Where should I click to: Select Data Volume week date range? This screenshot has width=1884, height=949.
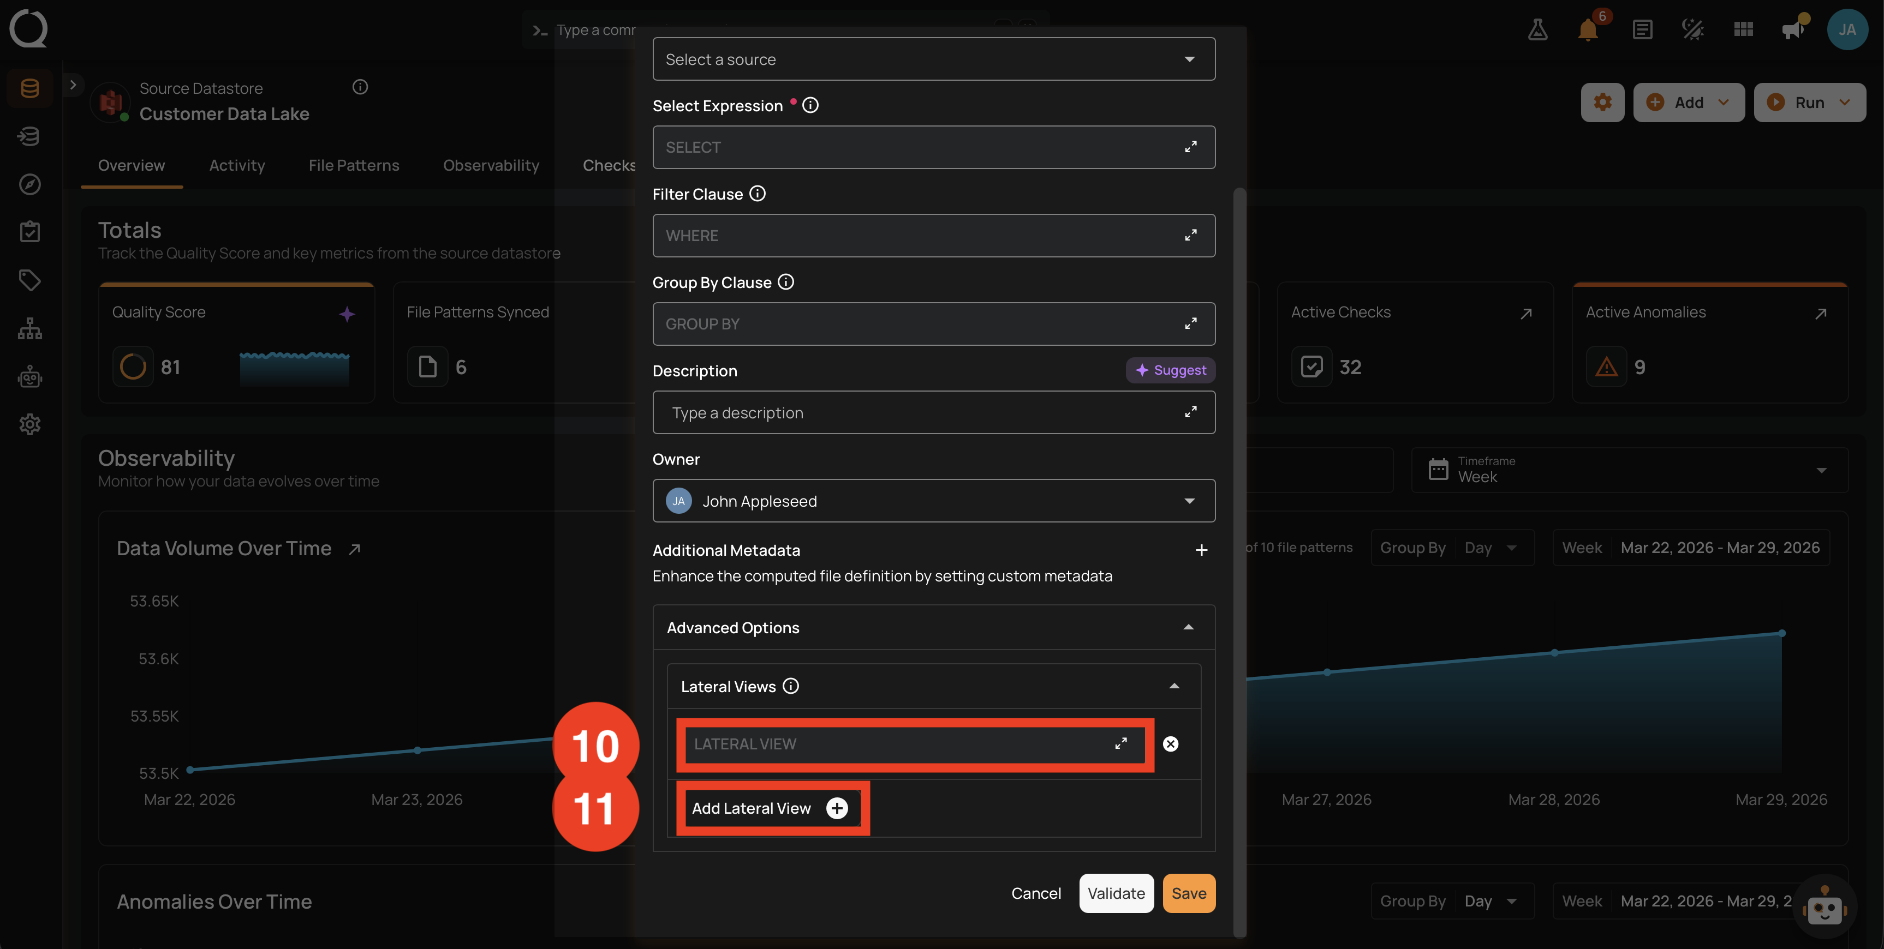tap(1691, 548)
